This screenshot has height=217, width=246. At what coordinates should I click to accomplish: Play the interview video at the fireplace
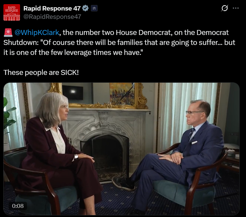(x=121, y=149)
